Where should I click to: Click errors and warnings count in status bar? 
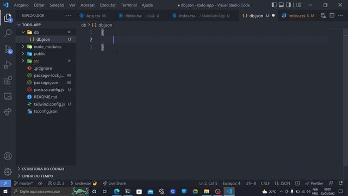click(56, 183)
